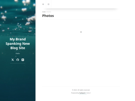Viewport: 135px width, 101px height.
Task: Open the hamburger menu icon
Action: (x=43, y=4)
